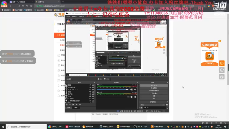The image size is (229, 129).
Task: Mute the 麦克风/Aux audio channel
Action: [x=132, y=89]
